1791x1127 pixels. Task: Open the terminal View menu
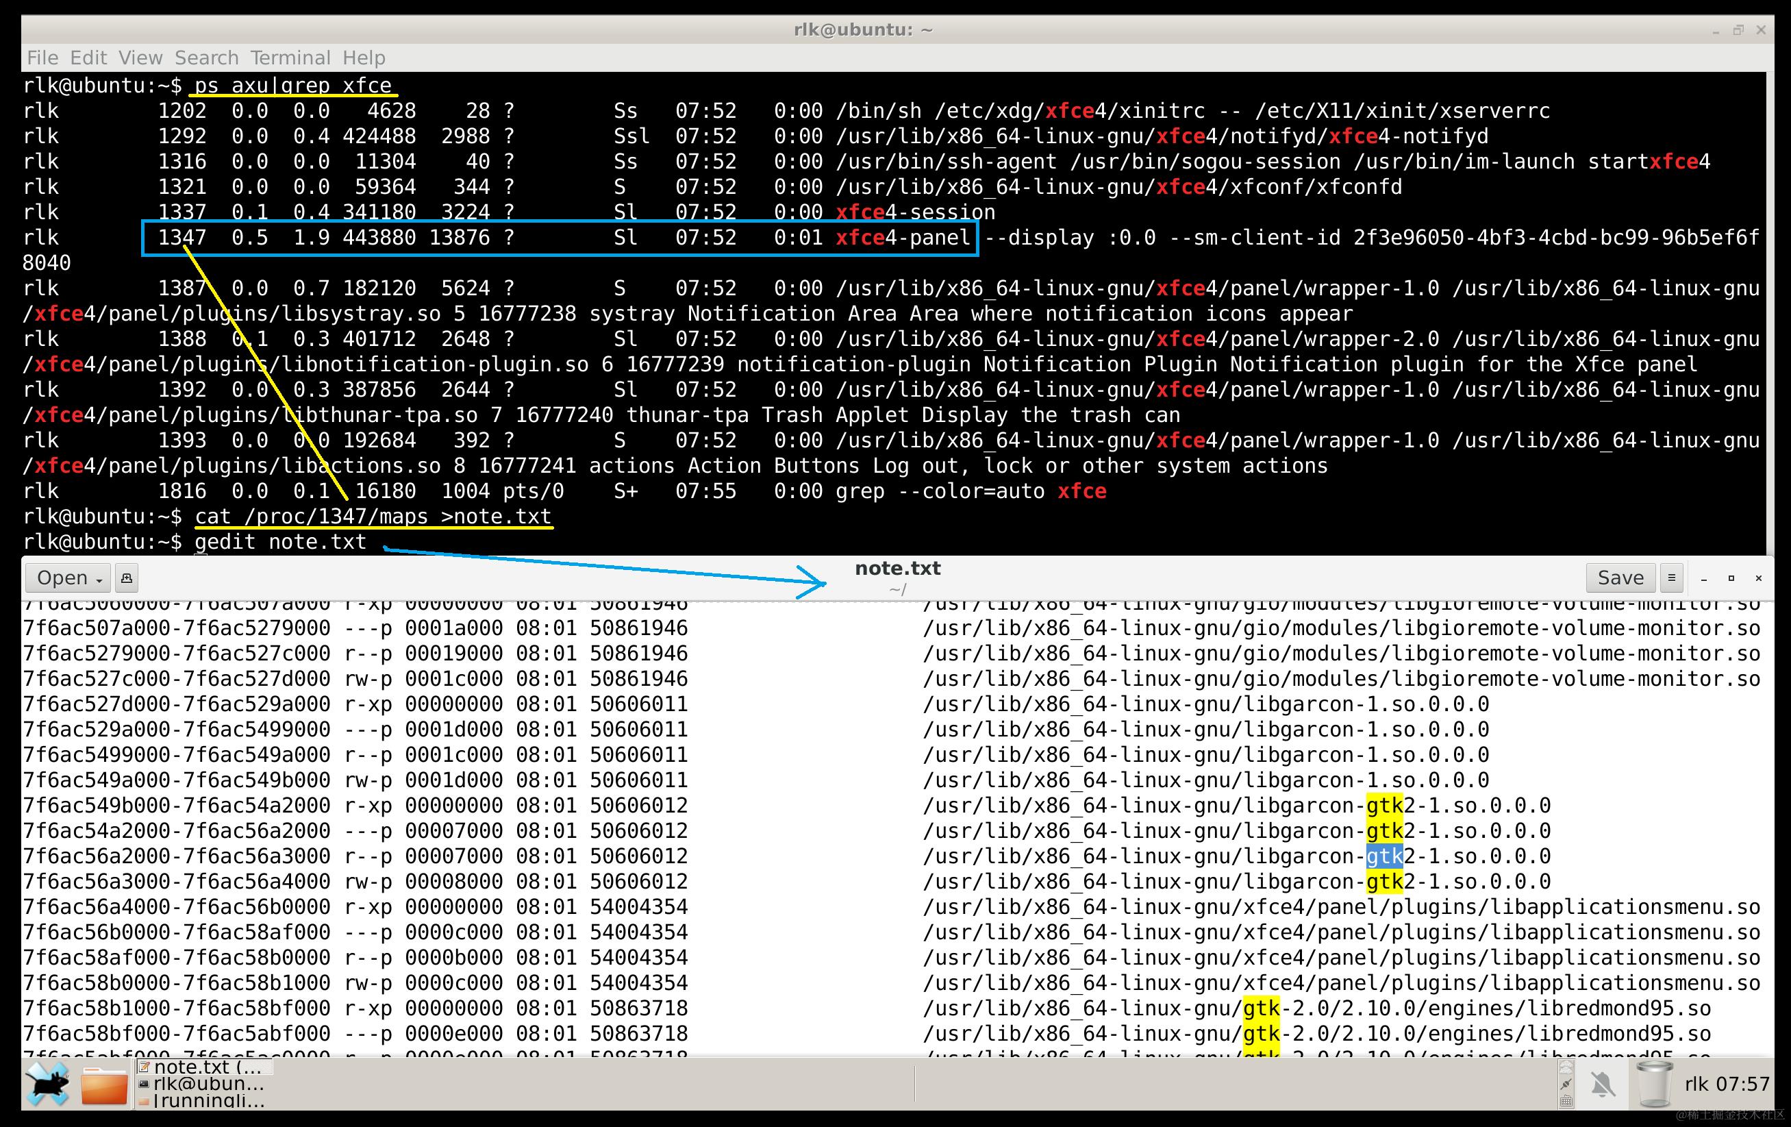click(x=140, y=58)
